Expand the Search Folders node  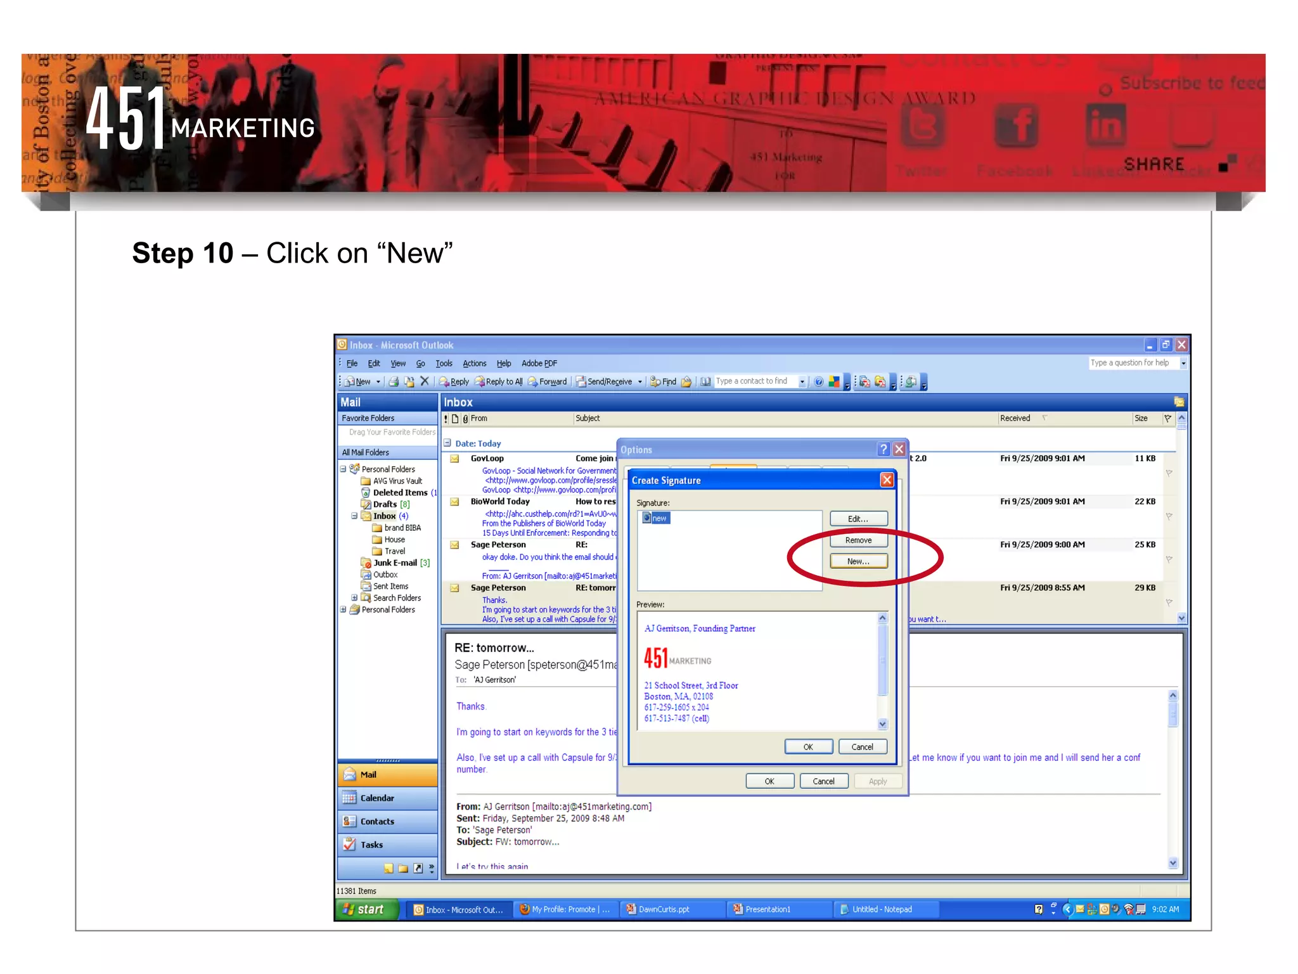pyautogui.click(x=354, y=598)
